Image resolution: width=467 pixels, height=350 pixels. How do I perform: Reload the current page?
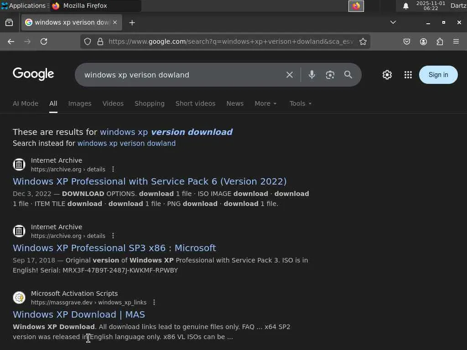[44, 41]
